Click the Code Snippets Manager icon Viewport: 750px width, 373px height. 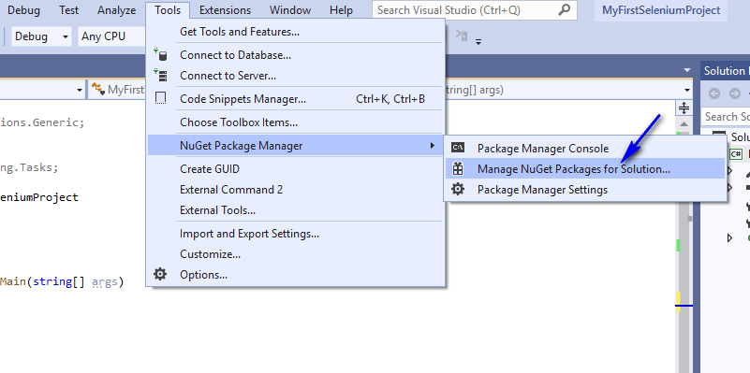(x=161, y=98)
